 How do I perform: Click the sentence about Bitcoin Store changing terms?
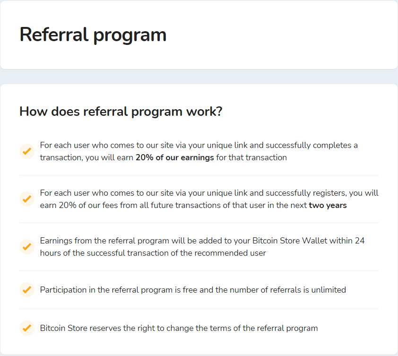click(x=179, y=328)
